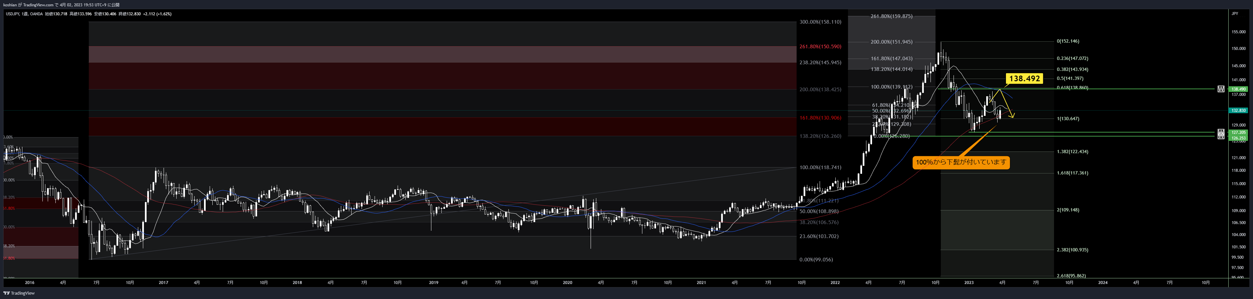Screen dimensions: 1253x299
Task: Click the 0(152.146) retracement label
Action: (1068, 41)
